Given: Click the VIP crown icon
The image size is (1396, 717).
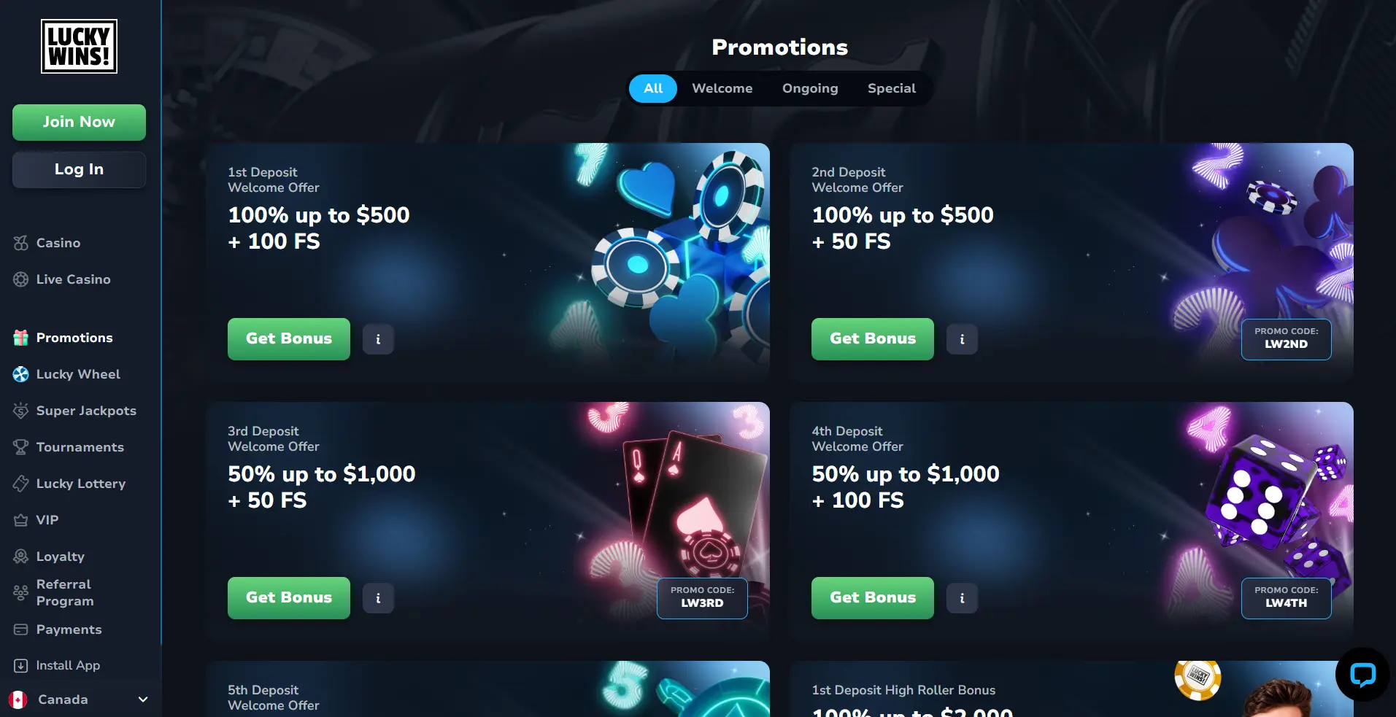Looking at the screenshot, I should 21,520.
